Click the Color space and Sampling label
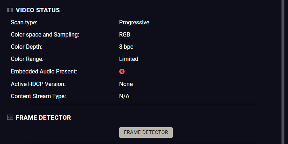The height and width of the screenshot is (144, 288). point(45,34)
